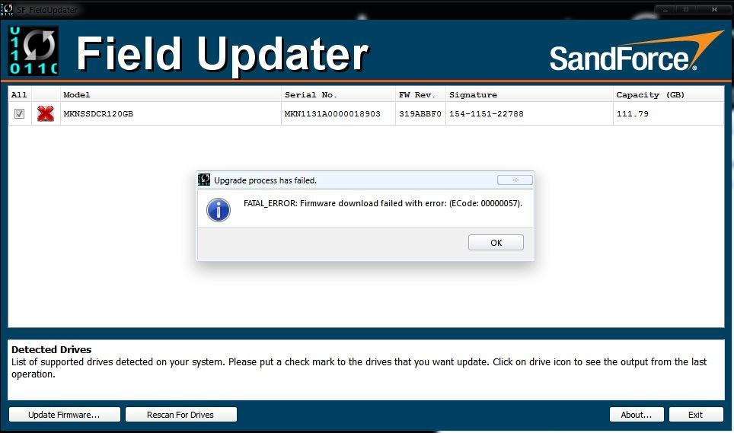Maximize the SF_FieldUpdater window
The width and height of the screenshot is (734, 433).
[x=686, y=9]
